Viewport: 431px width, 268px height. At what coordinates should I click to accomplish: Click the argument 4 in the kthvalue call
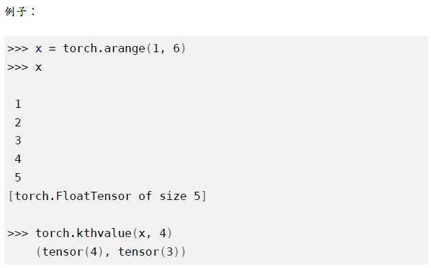coord(162,234)
